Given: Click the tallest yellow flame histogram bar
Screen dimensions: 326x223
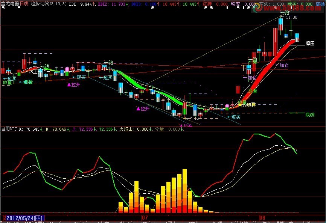Looking at the screenshot, I should click(184, 191).
